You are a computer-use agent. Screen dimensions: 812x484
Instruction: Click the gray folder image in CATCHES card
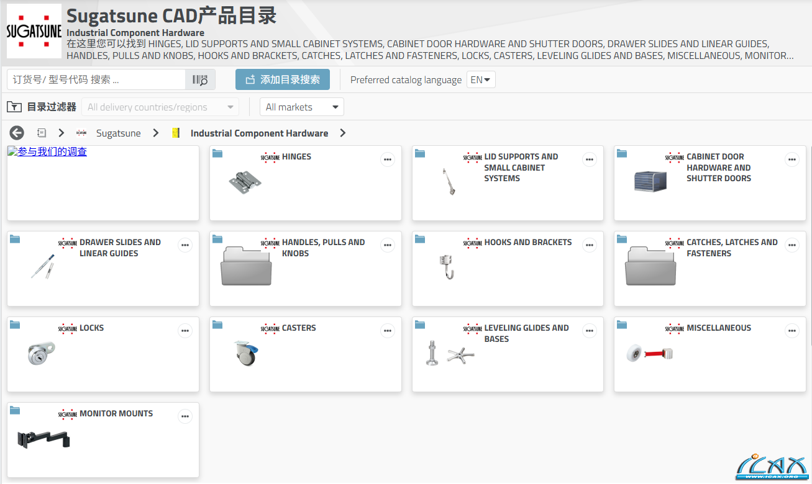click(651, 266)
